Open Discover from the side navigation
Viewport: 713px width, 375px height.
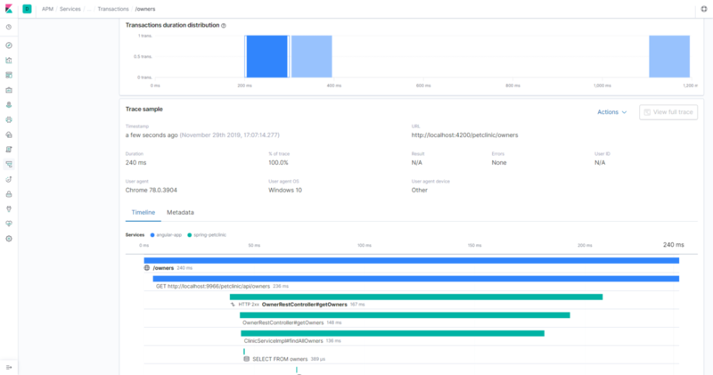tap(9, 45)
